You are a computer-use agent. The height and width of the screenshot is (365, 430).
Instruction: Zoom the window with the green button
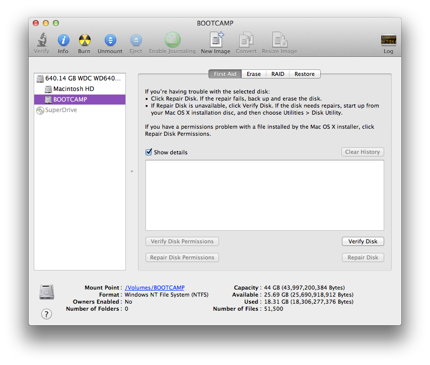pyautogui.click(x=56, y=23)
